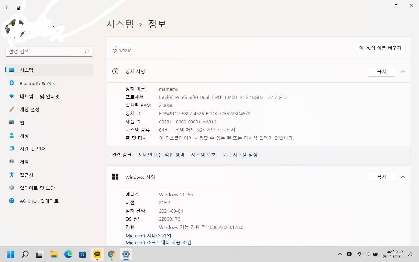Launch Microsoft Edge from the taskbar

coord(68,254)
